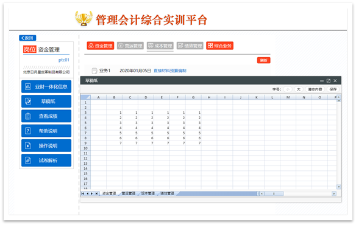356x225 pixels.
Task: Click the 业务1 document icon
Action: [94, 71]
